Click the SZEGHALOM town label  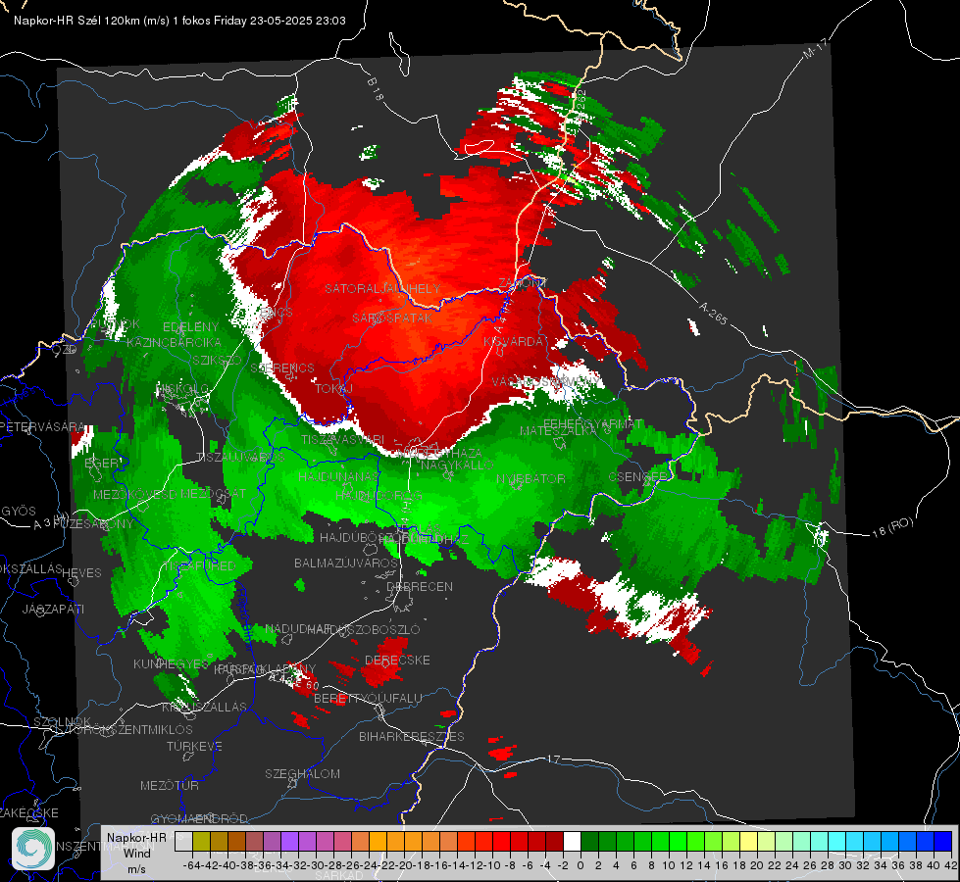click(302, 773)
